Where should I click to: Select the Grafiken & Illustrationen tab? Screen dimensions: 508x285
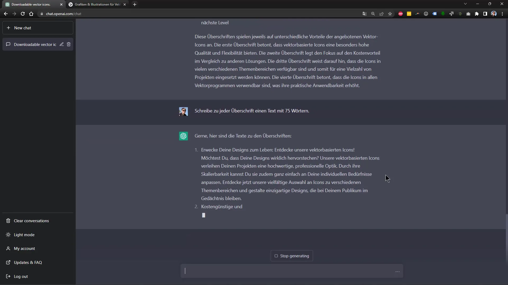[97, 4]
